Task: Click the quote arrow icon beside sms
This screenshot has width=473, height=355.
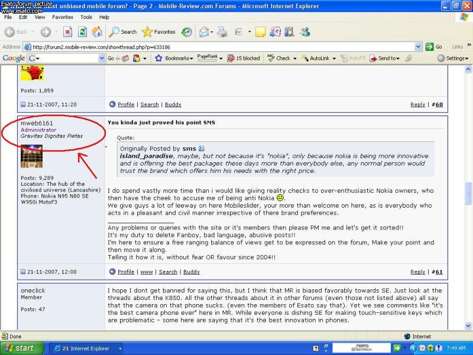Action: pos(202,149)
